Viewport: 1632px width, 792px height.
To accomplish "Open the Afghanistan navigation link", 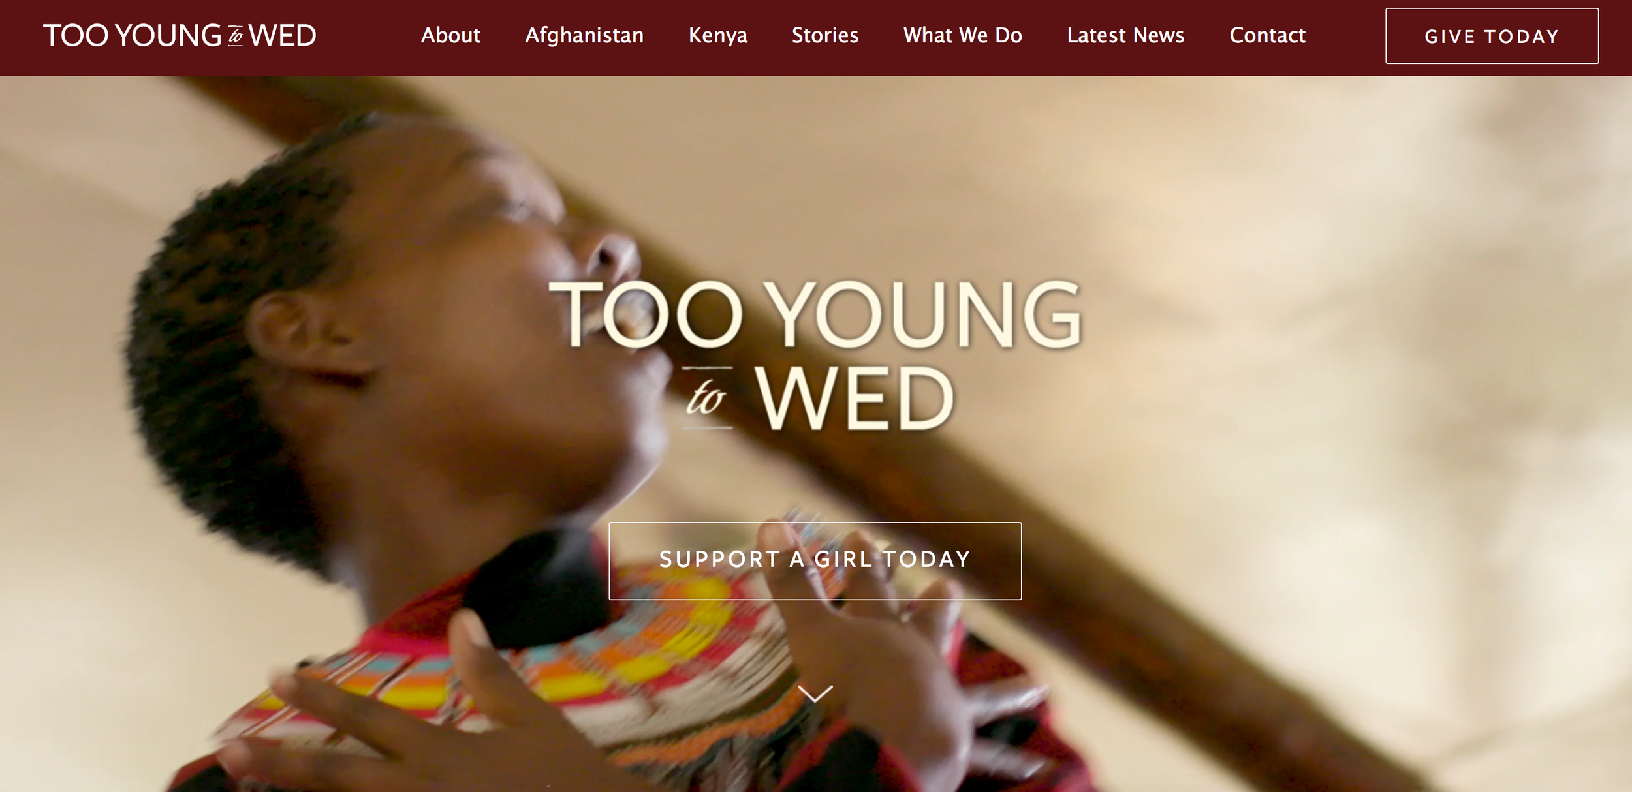I will pyautogui.click(x=584, y=35).
